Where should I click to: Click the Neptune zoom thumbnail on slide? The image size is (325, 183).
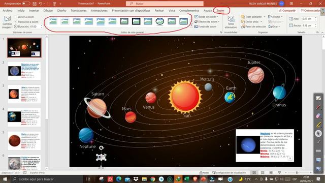[265, 145]
